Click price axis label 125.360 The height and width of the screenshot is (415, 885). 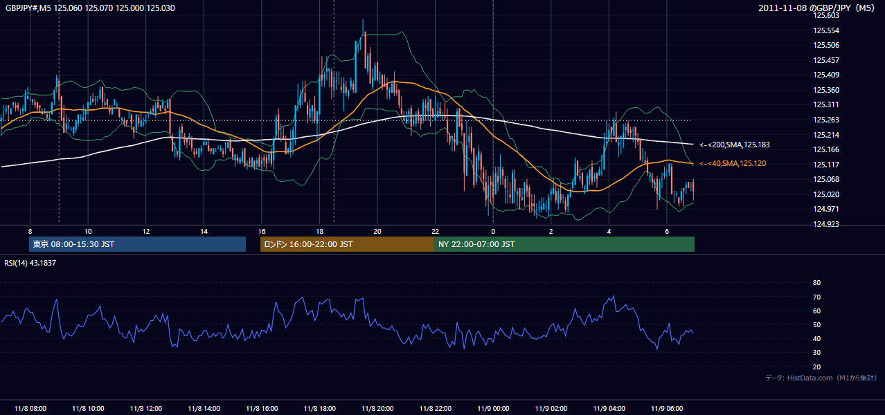click(x=826, y=91)
